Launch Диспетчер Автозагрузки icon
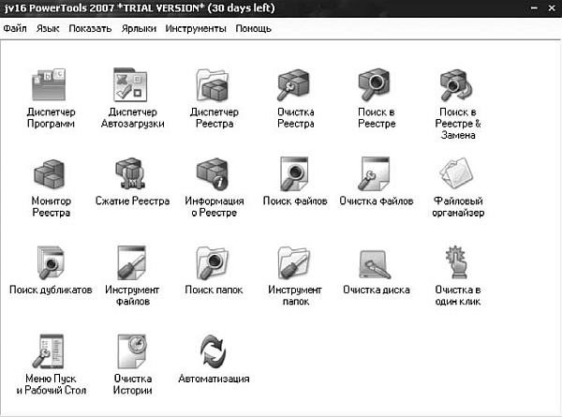The height and width of the screenshot is (417, 562). pos(131,85)
